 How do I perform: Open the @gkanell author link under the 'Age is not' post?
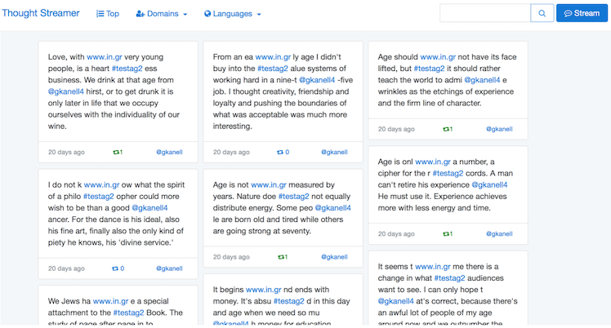point(334,257)
